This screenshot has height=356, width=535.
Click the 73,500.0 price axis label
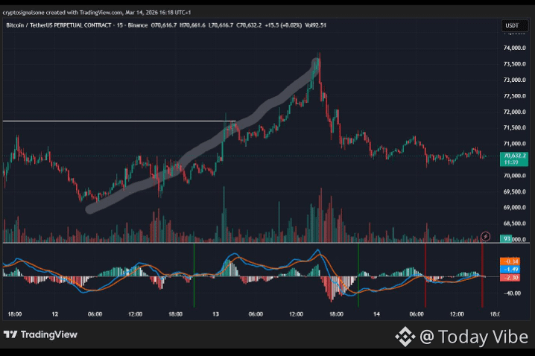point(515,64)
